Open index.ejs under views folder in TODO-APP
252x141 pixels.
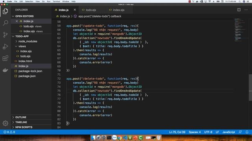[26, 51]
